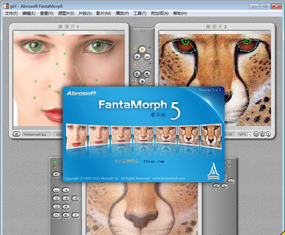
Task: Click the flat-oval button in preview bottom row
Action: click(56, 215)
